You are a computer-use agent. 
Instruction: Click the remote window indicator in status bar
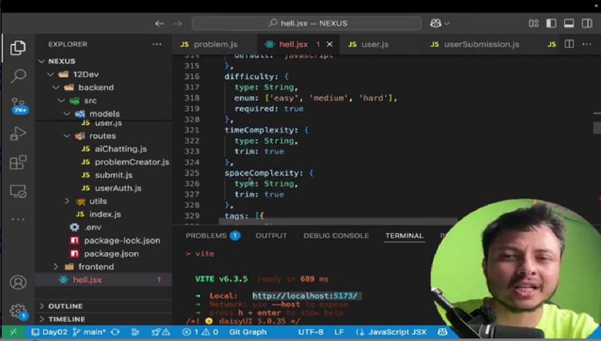pyautogui.click(x=13, y=332)
